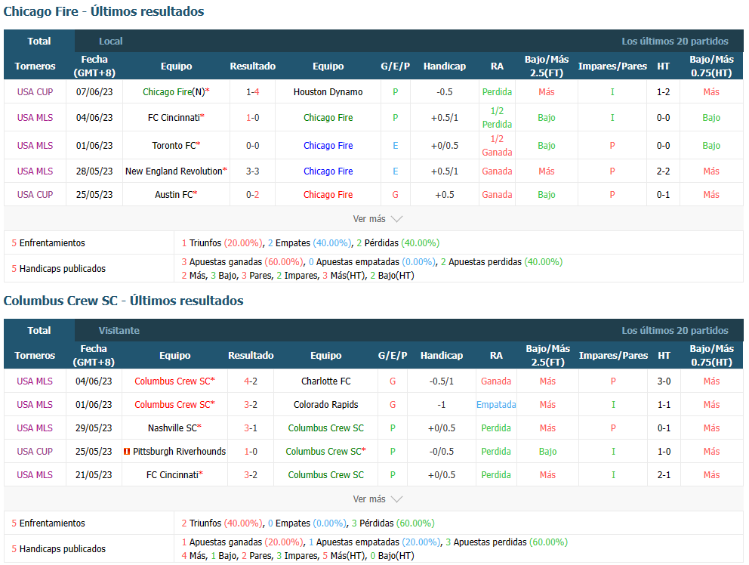This screenshot has height=565, width=749.
Task: Click the 2-2 half-time score
Action: coord(663,171)
